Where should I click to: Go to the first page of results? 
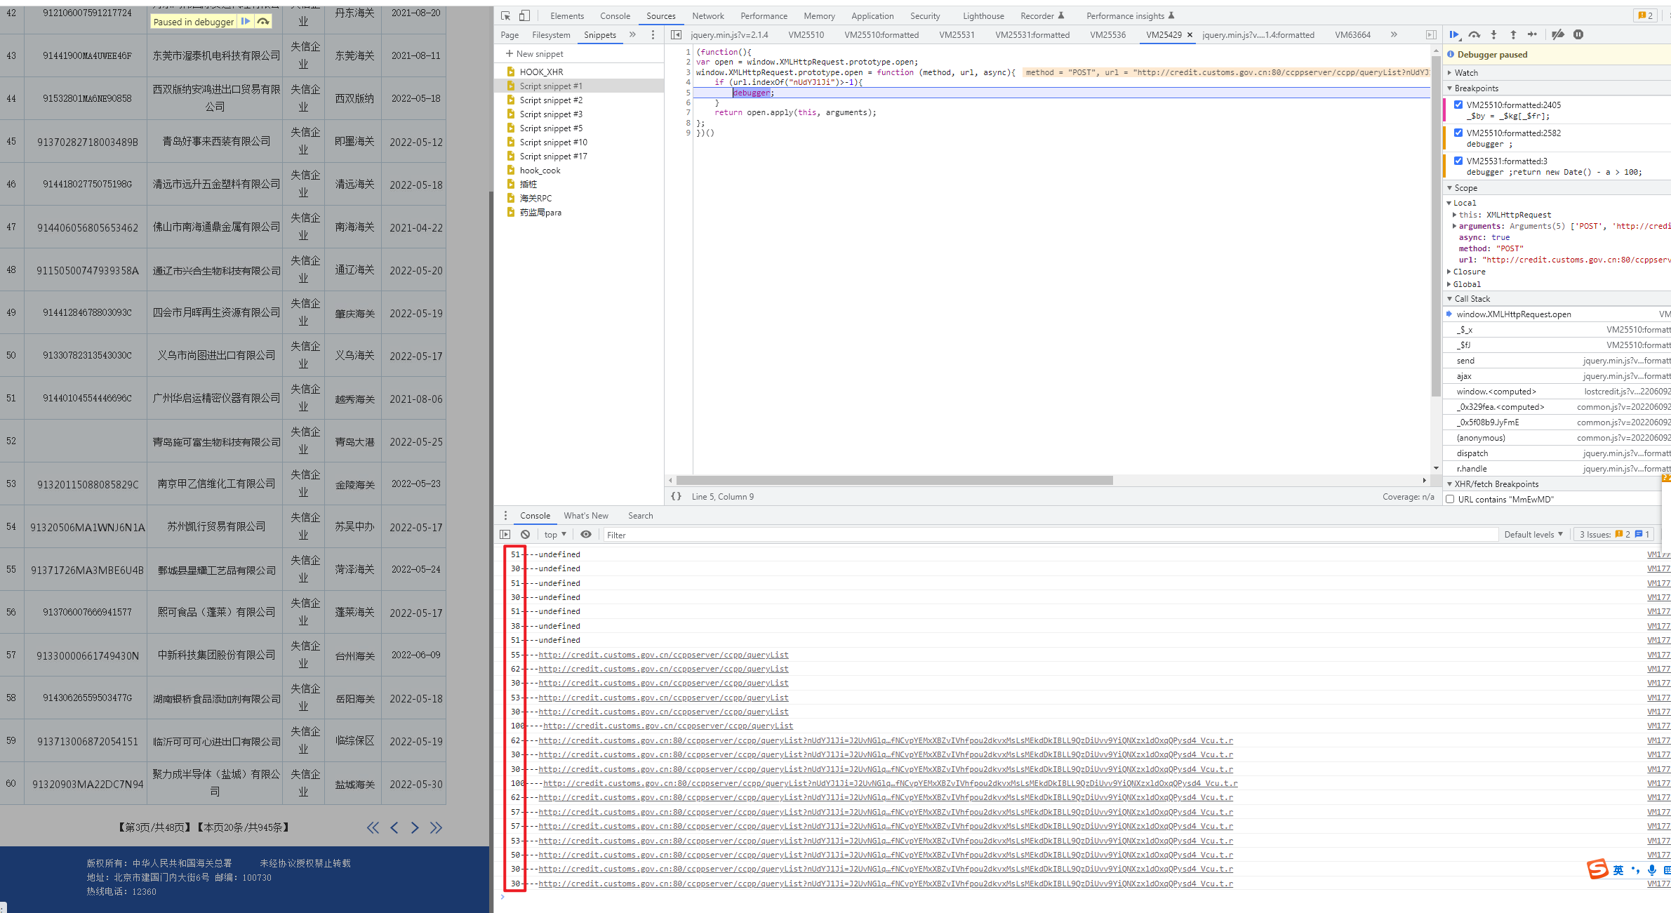[373, 827]
